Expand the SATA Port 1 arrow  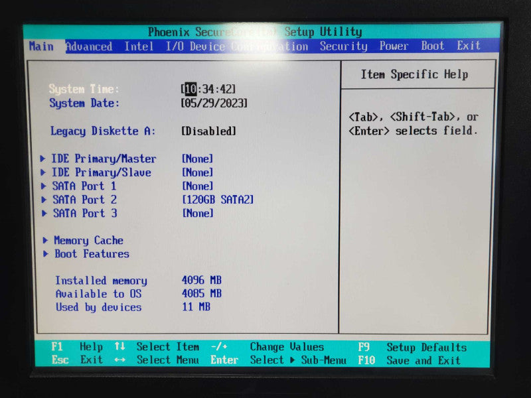[43, 186]
